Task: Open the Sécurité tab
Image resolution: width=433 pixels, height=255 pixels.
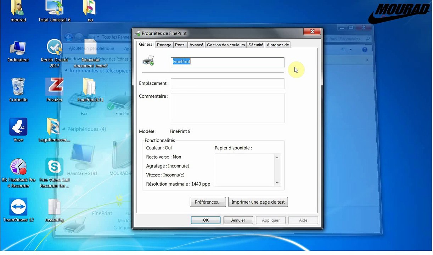Action: [256, 45]
